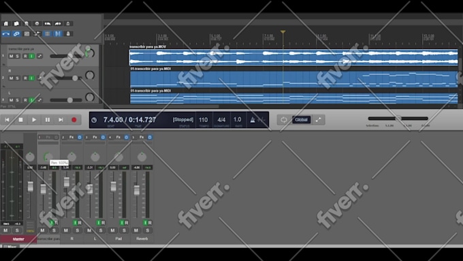Click the envelope icon next to Global
Image resolution: width=463 pixels, height=261 pixels.
click(319, 120)
